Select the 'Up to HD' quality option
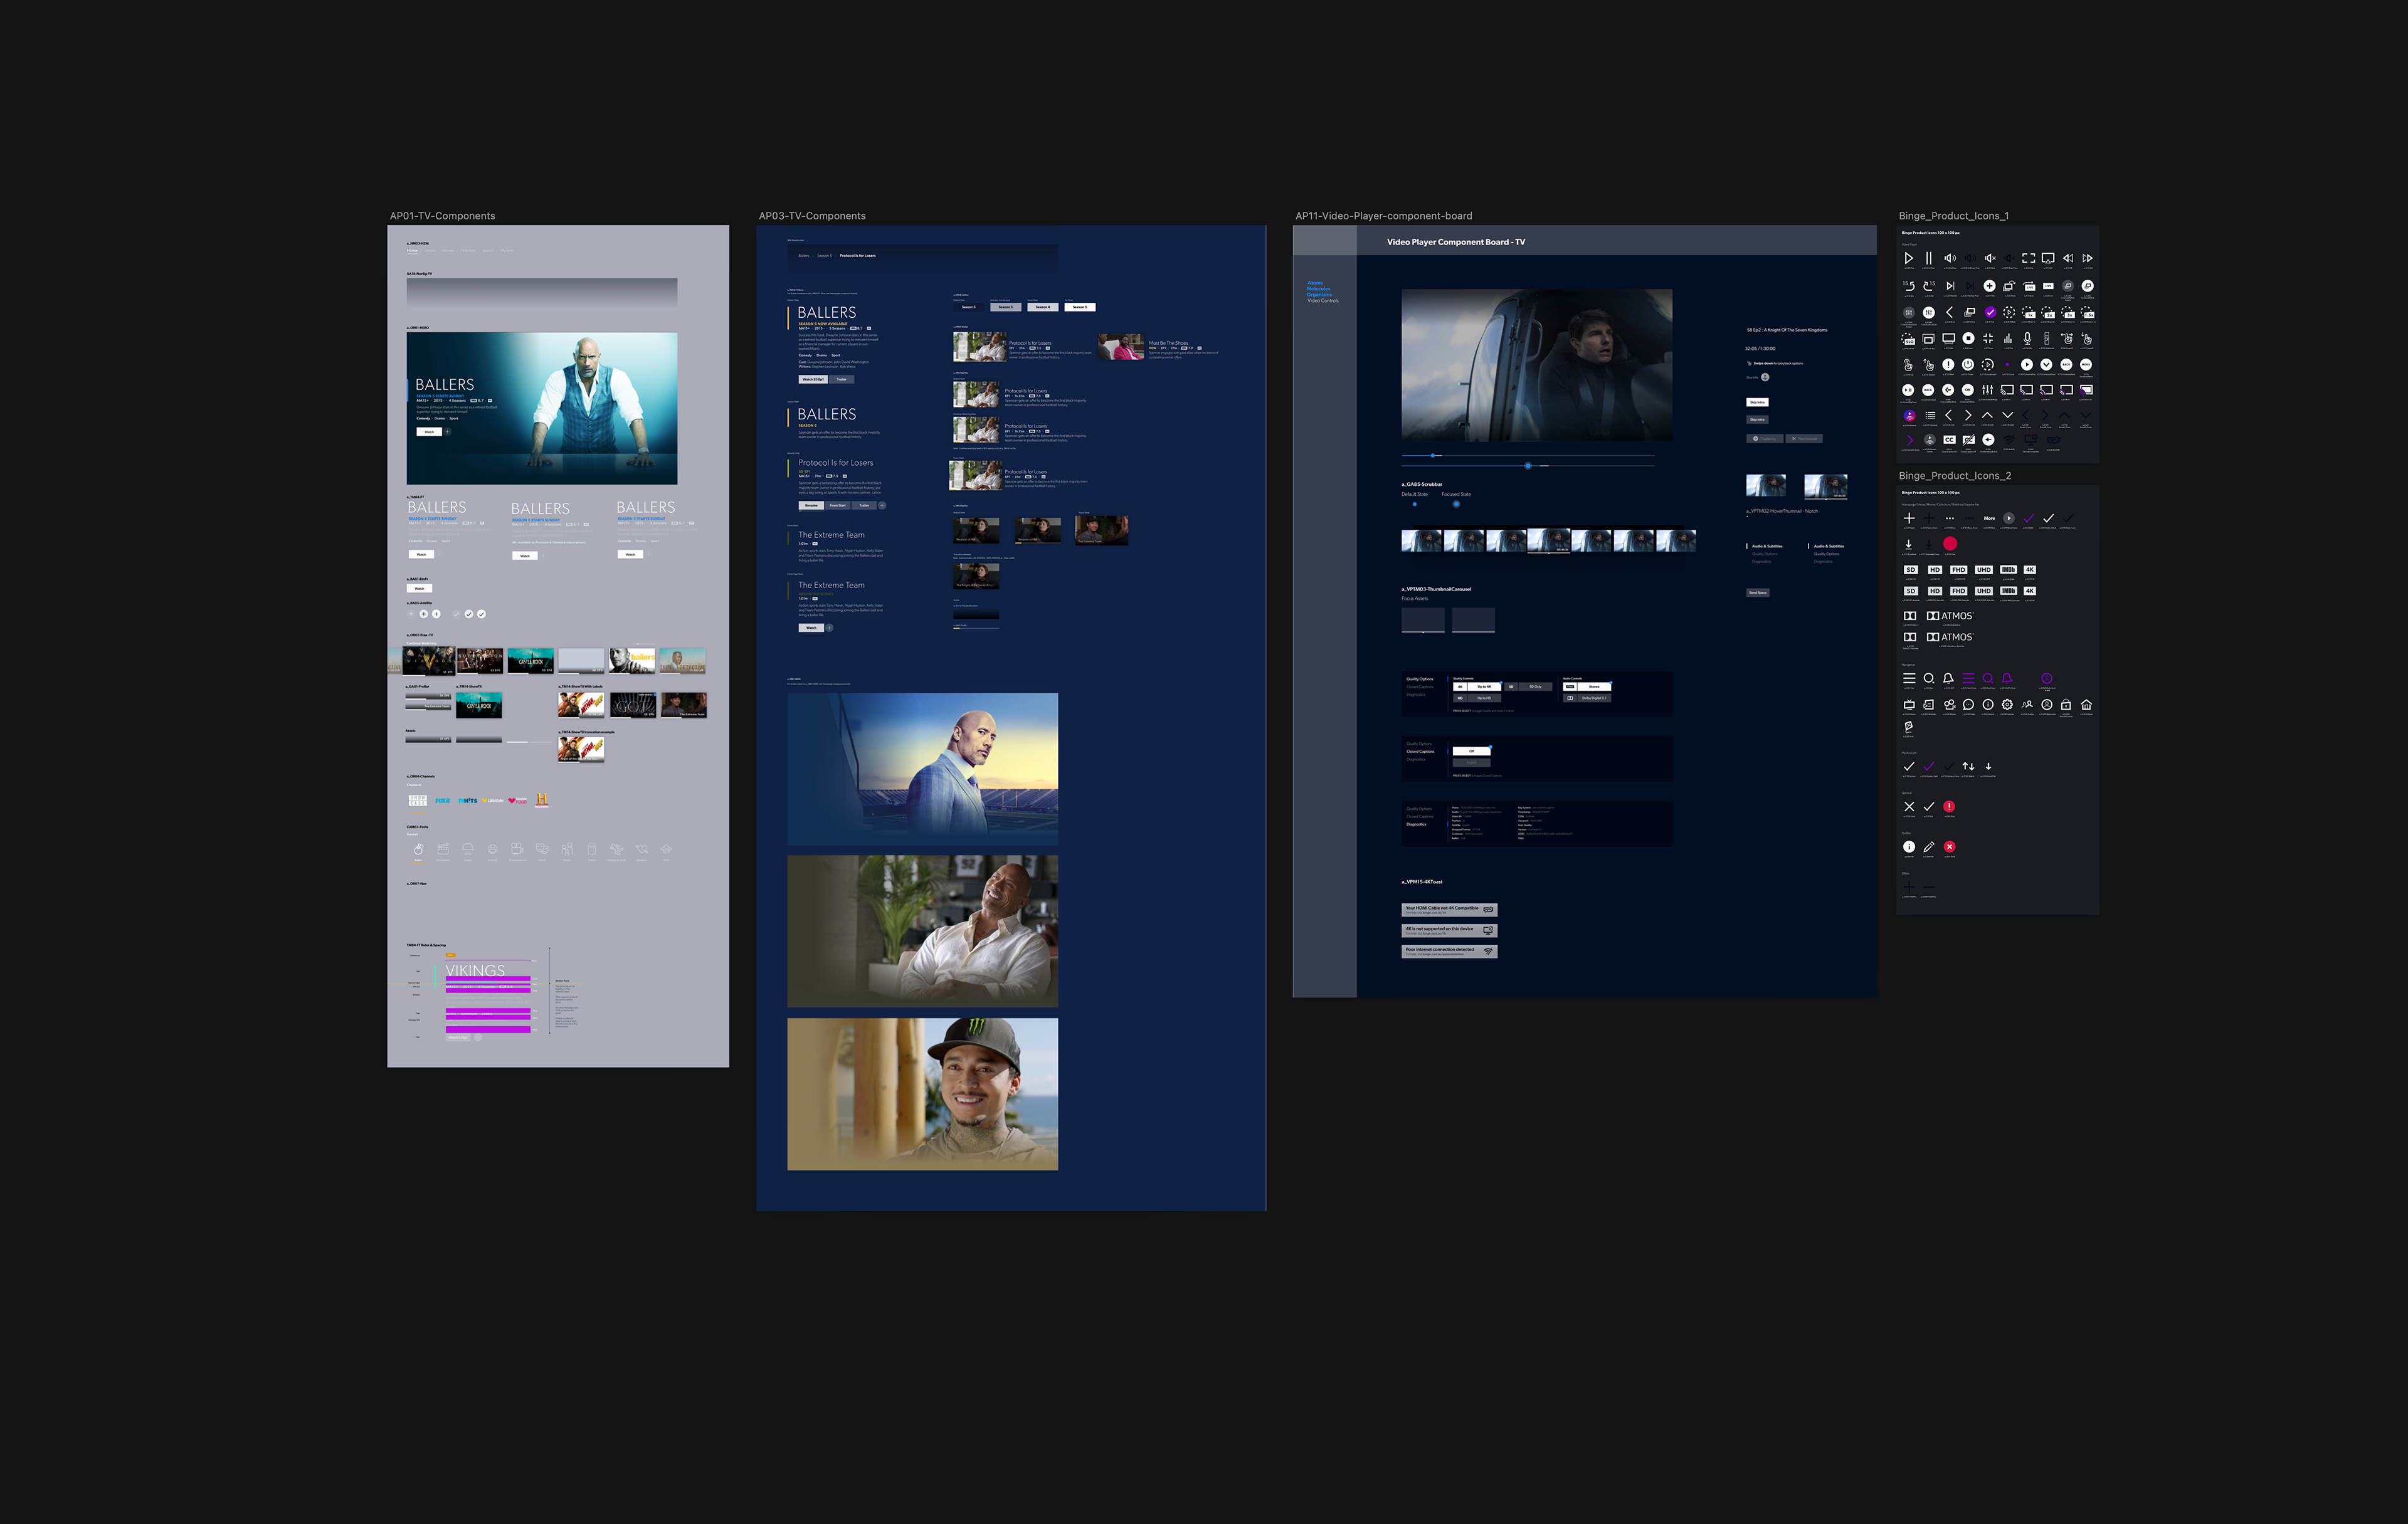 [1477, 698]
